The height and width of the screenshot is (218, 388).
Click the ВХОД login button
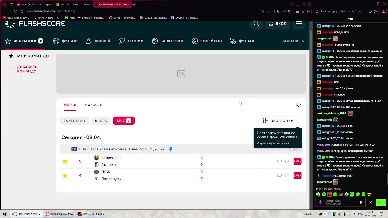click(277, 24)
